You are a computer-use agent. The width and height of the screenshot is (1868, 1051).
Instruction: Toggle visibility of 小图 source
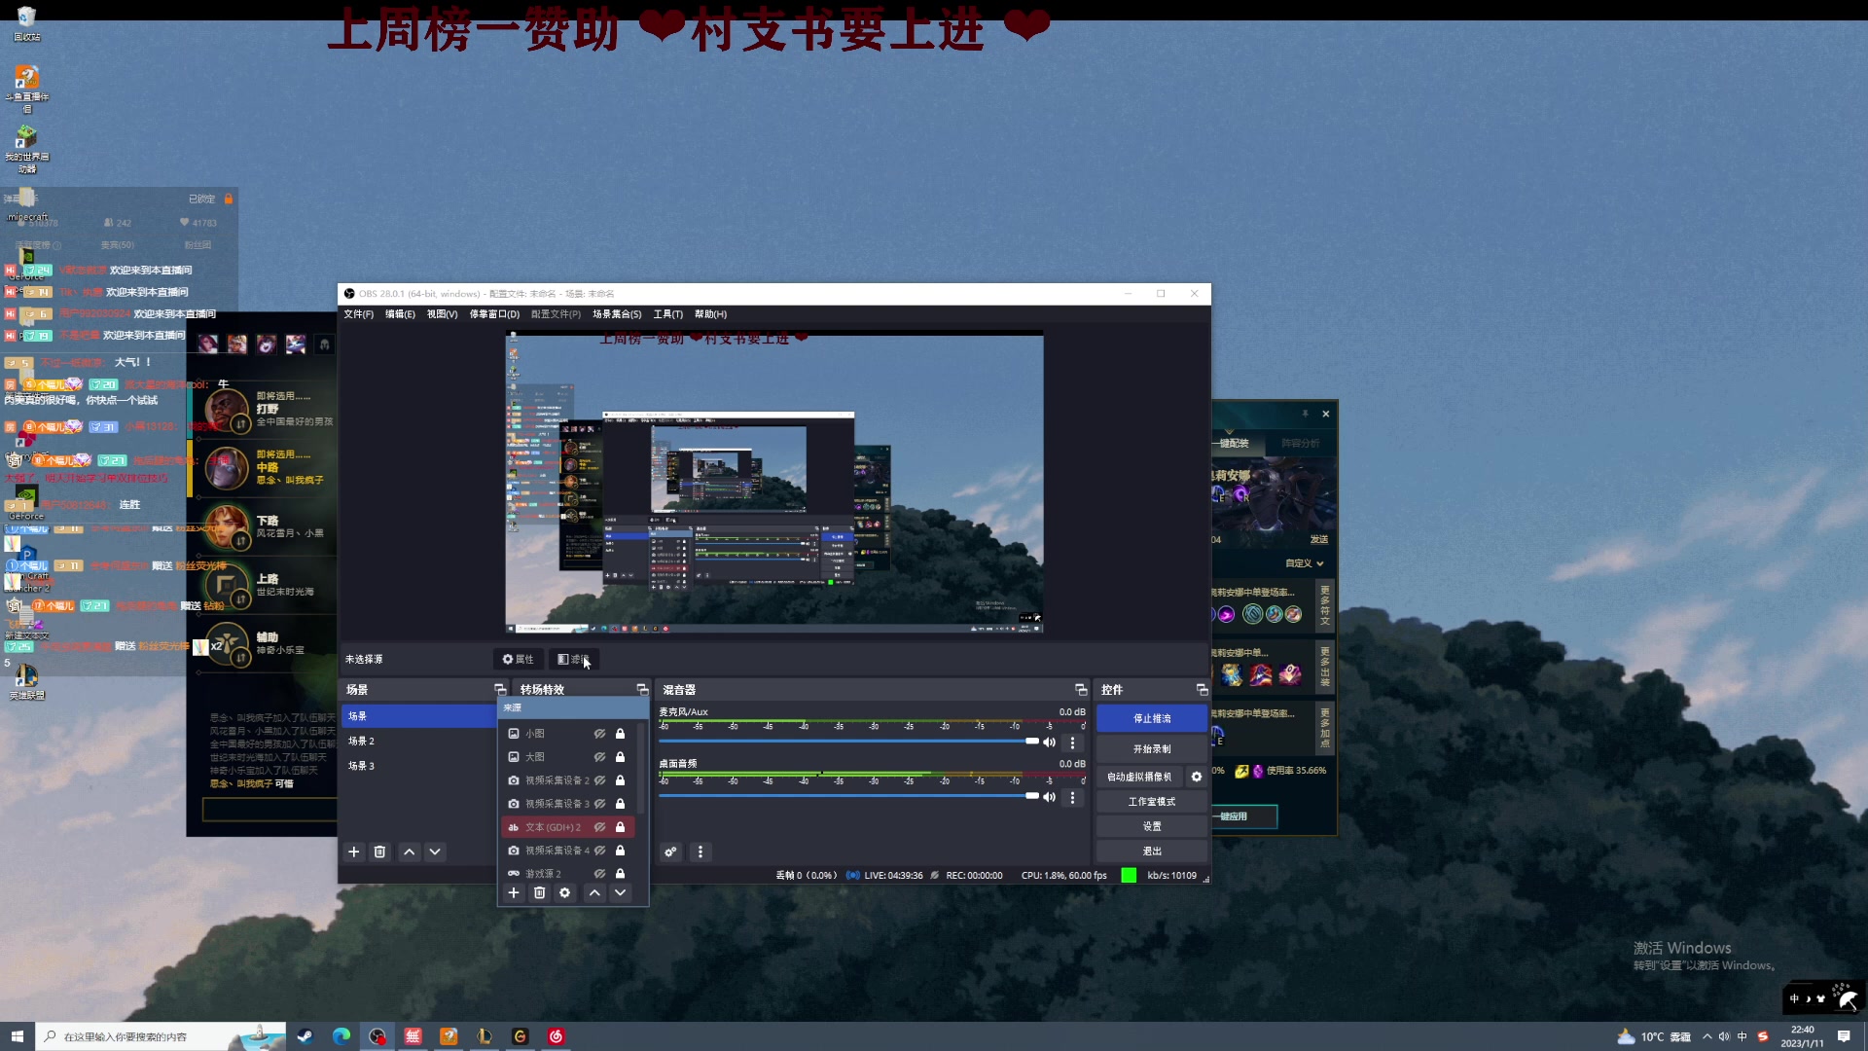coord(600,734)
